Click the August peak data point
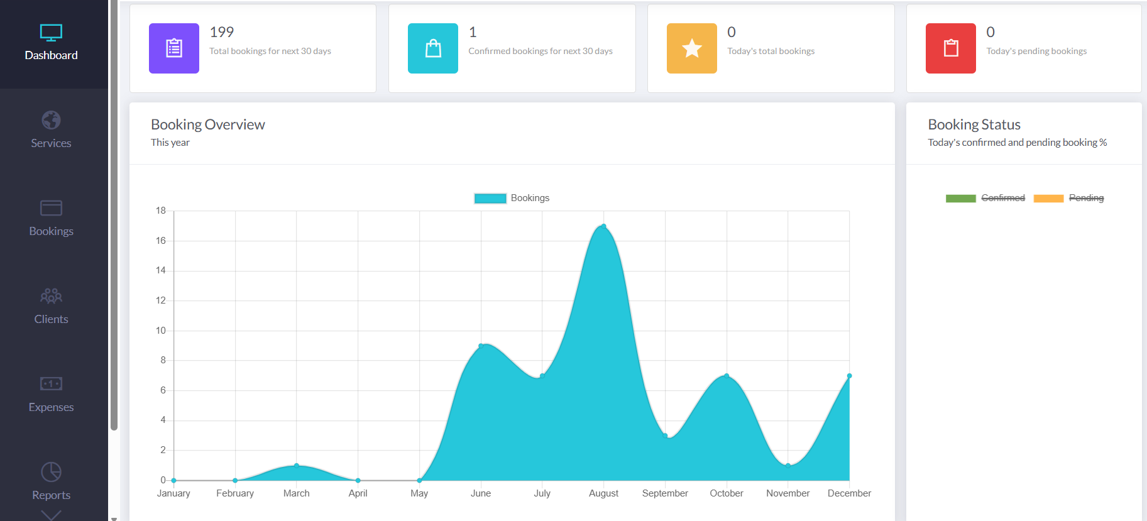This screenshot has width=1147, height=521. pos(603,226)
